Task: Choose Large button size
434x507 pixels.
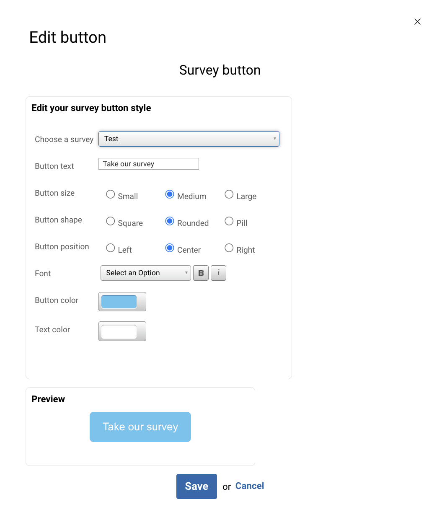Action: click(x=229, y=194)
